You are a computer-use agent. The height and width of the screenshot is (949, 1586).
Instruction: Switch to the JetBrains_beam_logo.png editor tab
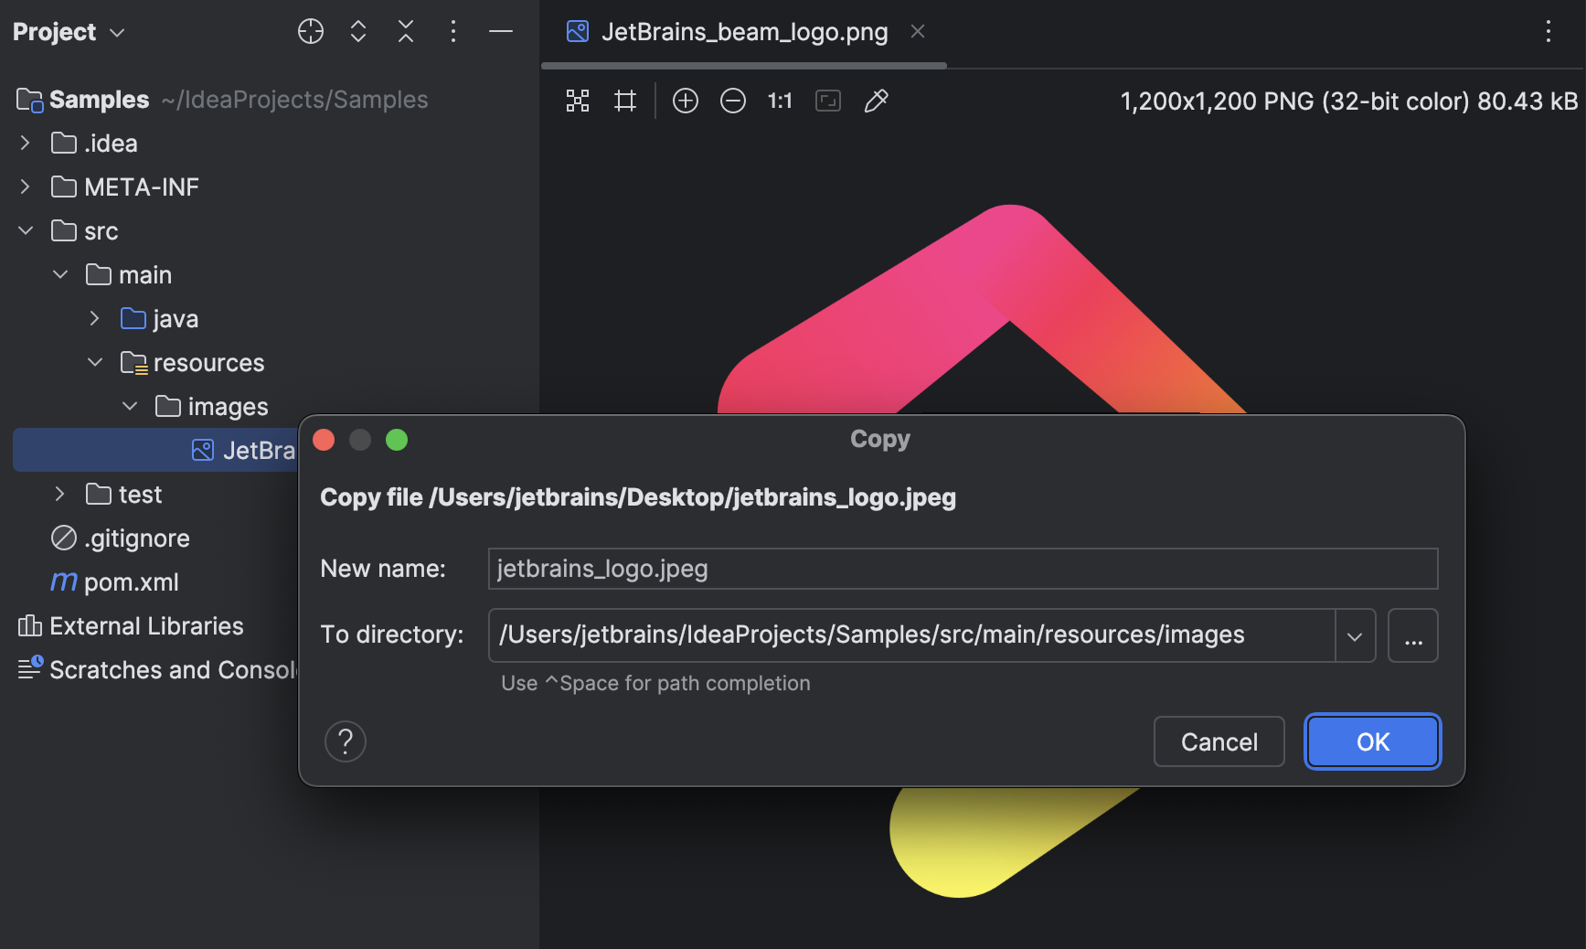[x=744, y=31]
